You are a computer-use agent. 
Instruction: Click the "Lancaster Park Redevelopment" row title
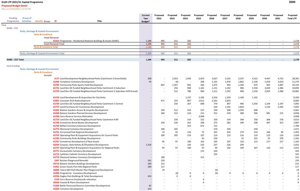pos(75,101)
